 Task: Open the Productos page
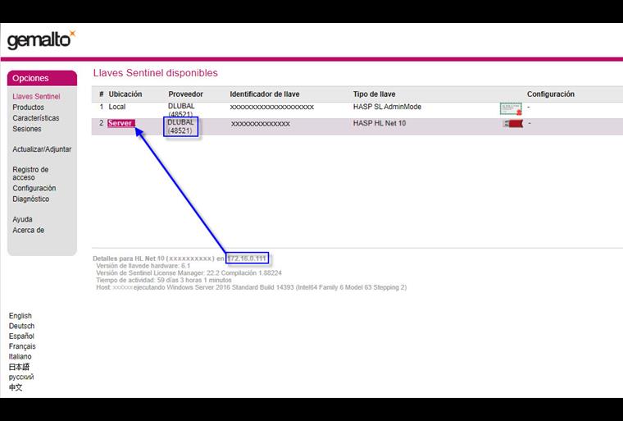coord(28,107)
